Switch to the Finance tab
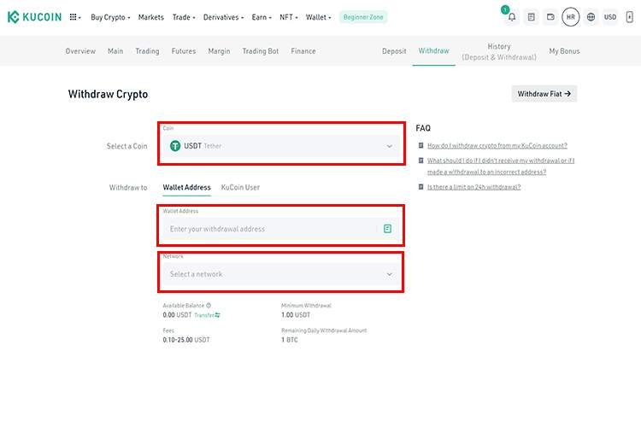Viewport: 641px width, 427px height. coord(303,51)
